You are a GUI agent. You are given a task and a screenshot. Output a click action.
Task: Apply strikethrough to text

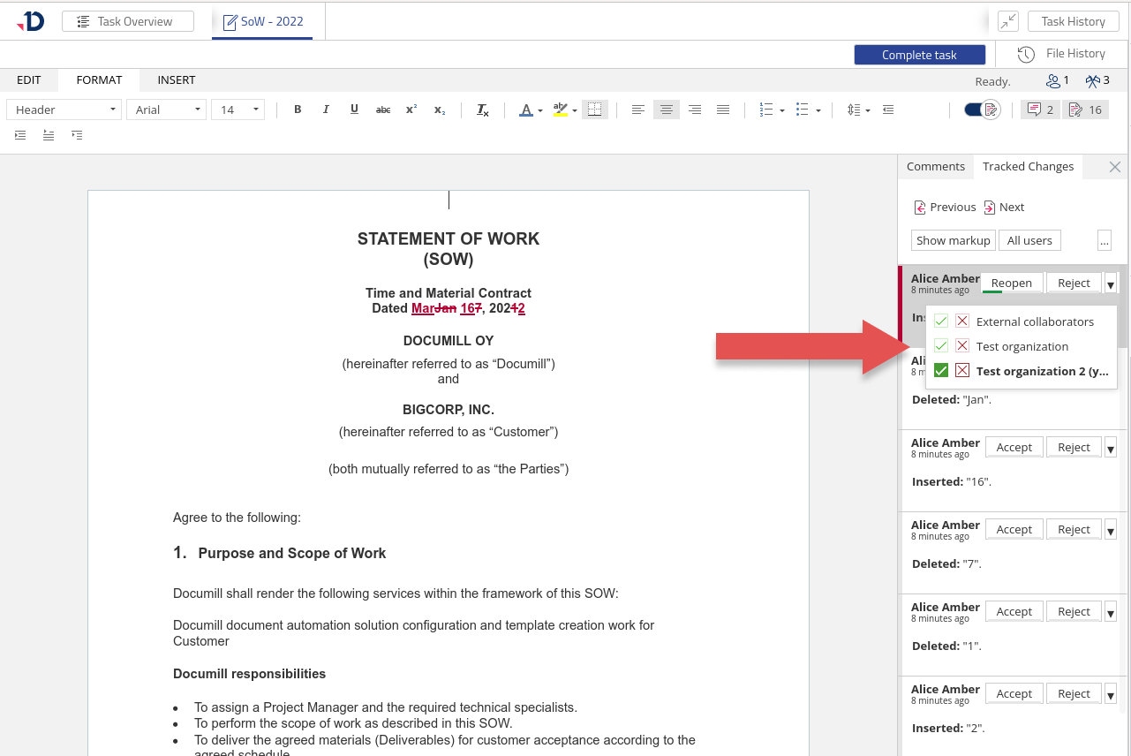(x=383, y=110)
